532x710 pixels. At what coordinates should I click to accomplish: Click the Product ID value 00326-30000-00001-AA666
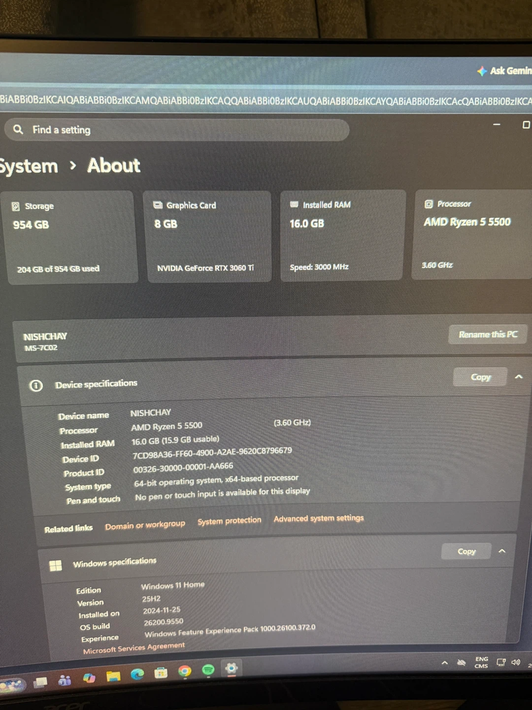[x=183, y=467]
